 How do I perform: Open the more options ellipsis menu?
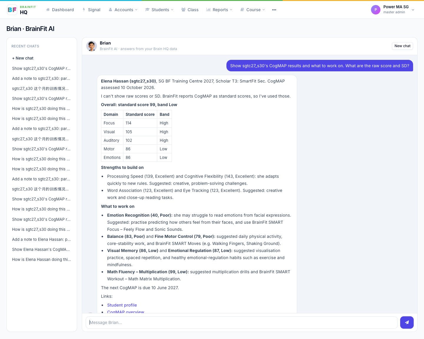[274, 10]
